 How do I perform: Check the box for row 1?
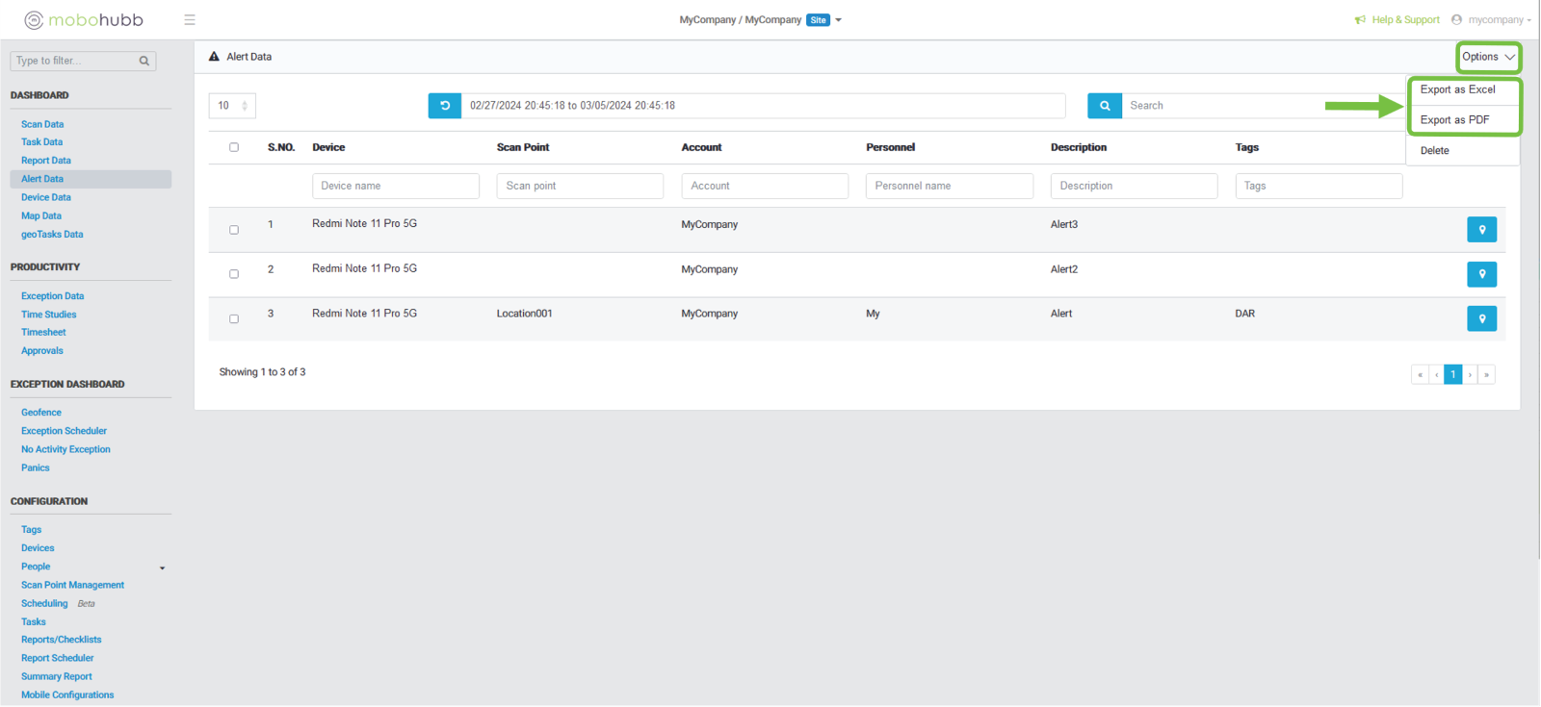(234, 230)
